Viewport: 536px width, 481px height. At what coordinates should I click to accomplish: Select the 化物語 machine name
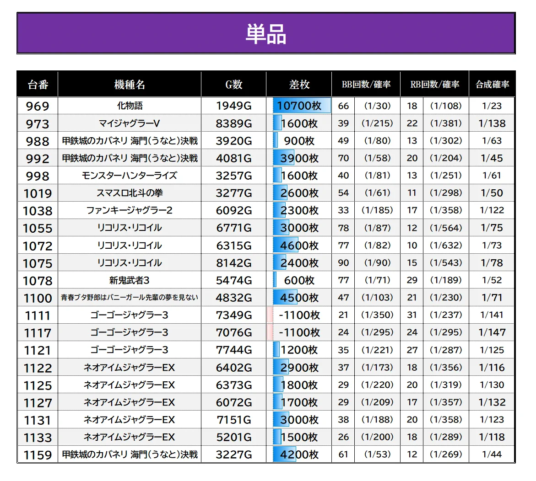click(x=130, y=106)
